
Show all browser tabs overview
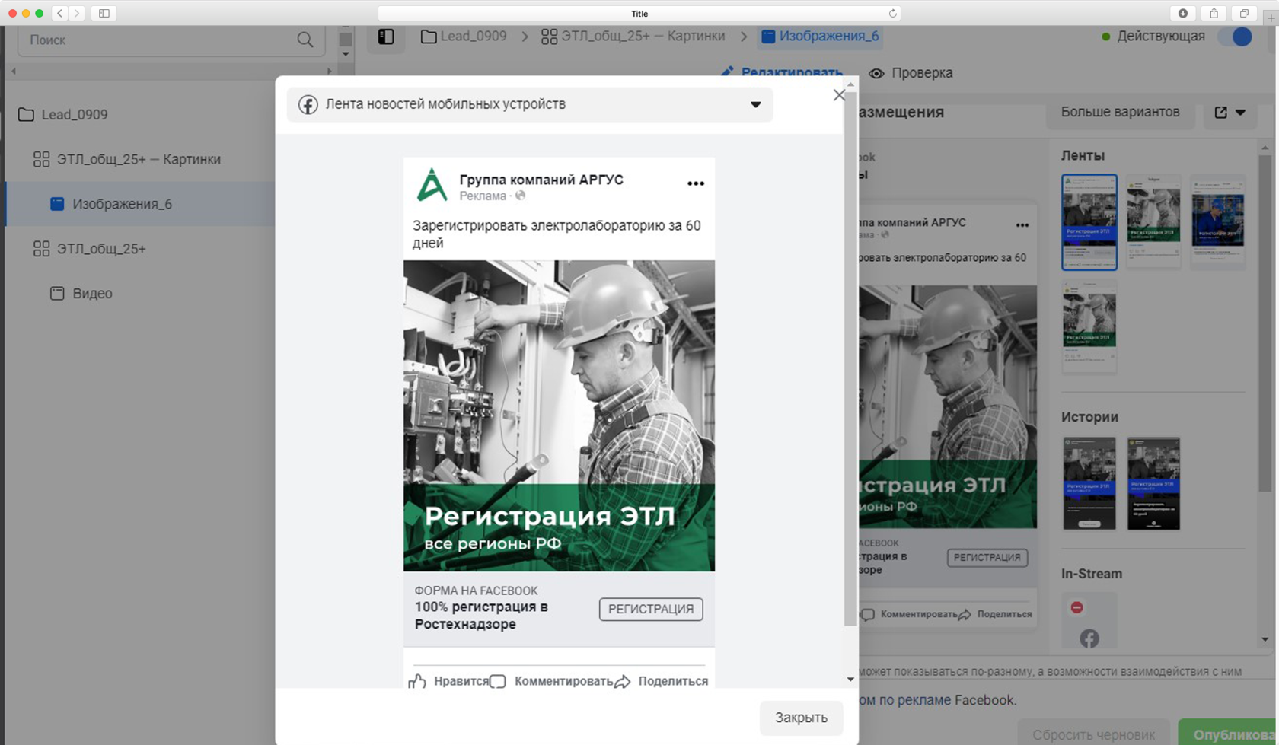pos(1244,13)
